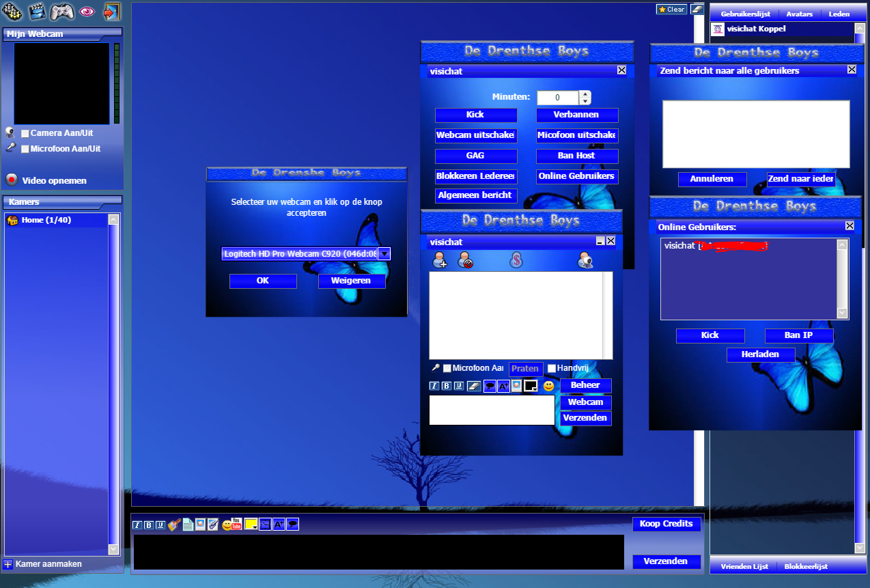The image size is (870, 588).
Task: Click the block-user icon in visichat window
Action: pos(465,260)
